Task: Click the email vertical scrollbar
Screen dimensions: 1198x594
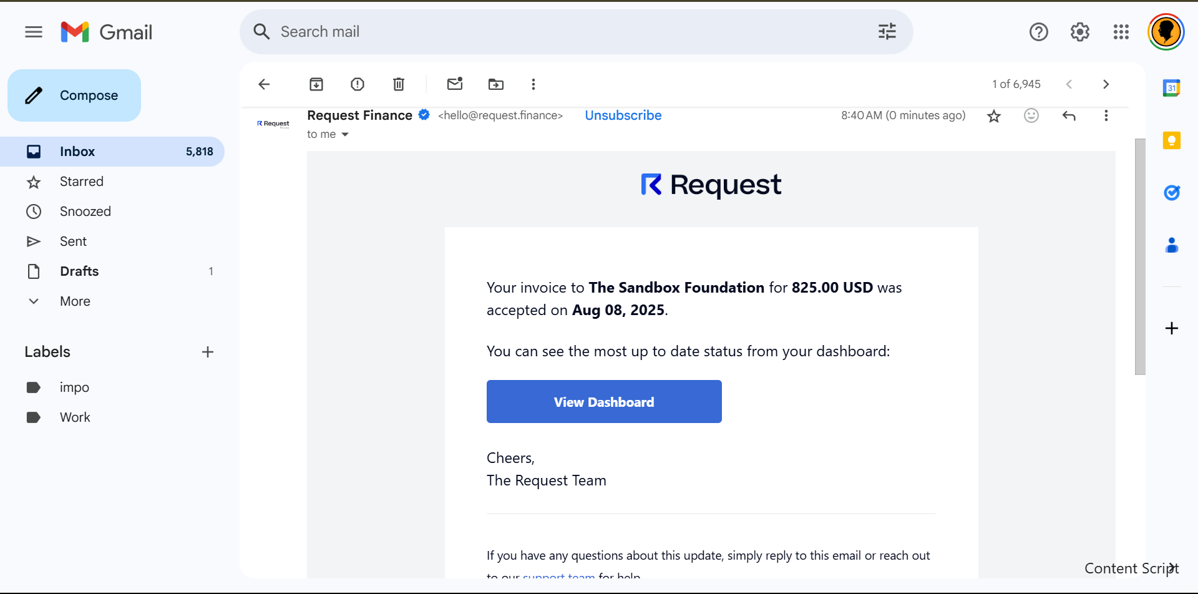Action: tap(1140, 256)
